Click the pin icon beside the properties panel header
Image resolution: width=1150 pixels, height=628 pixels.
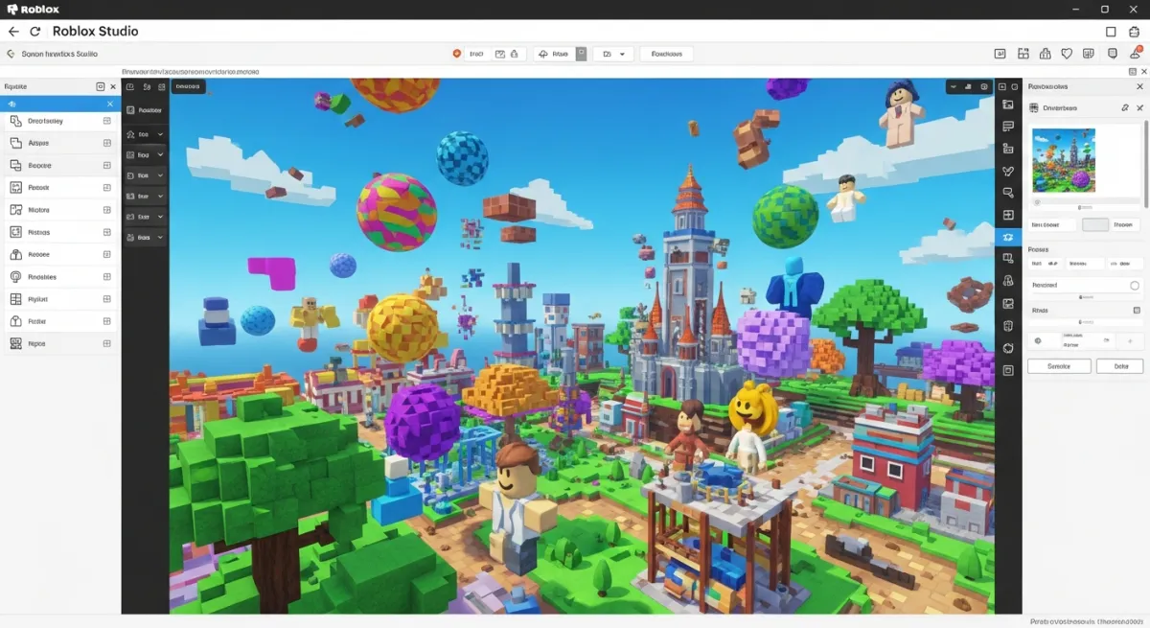point(1125,108)
